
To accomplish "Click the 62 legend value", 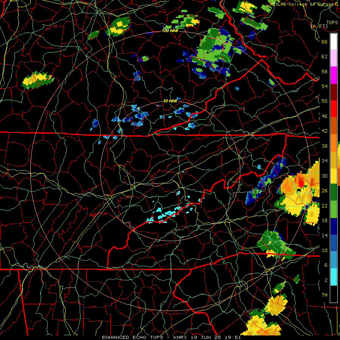I will pyautogui.click(x=325, y=57).
